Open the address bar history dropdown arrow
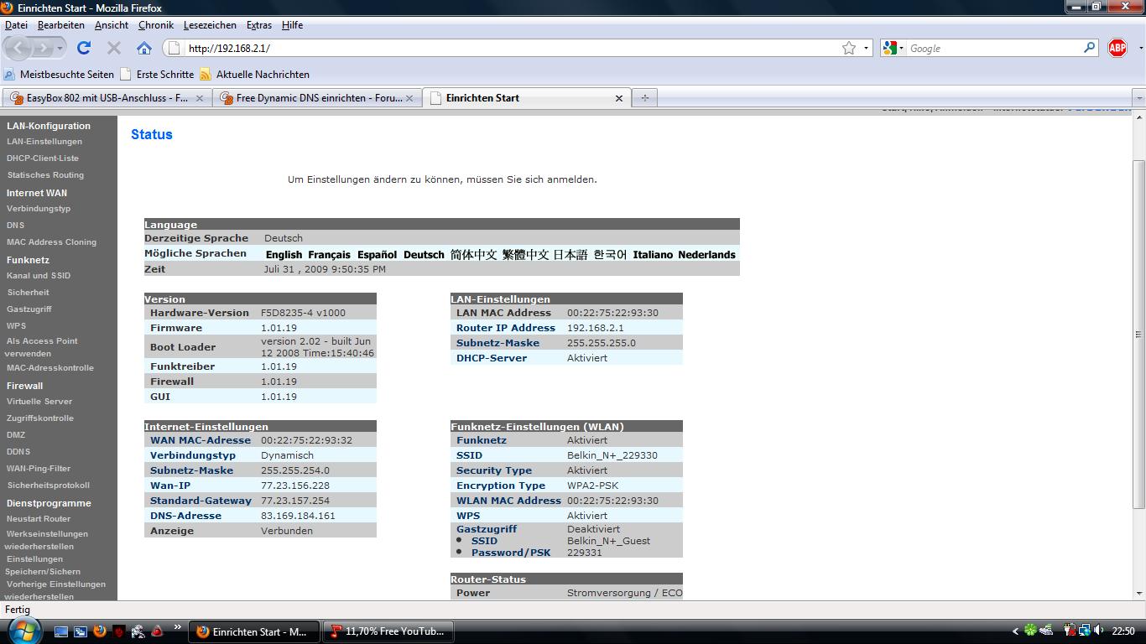 point(866,49)
